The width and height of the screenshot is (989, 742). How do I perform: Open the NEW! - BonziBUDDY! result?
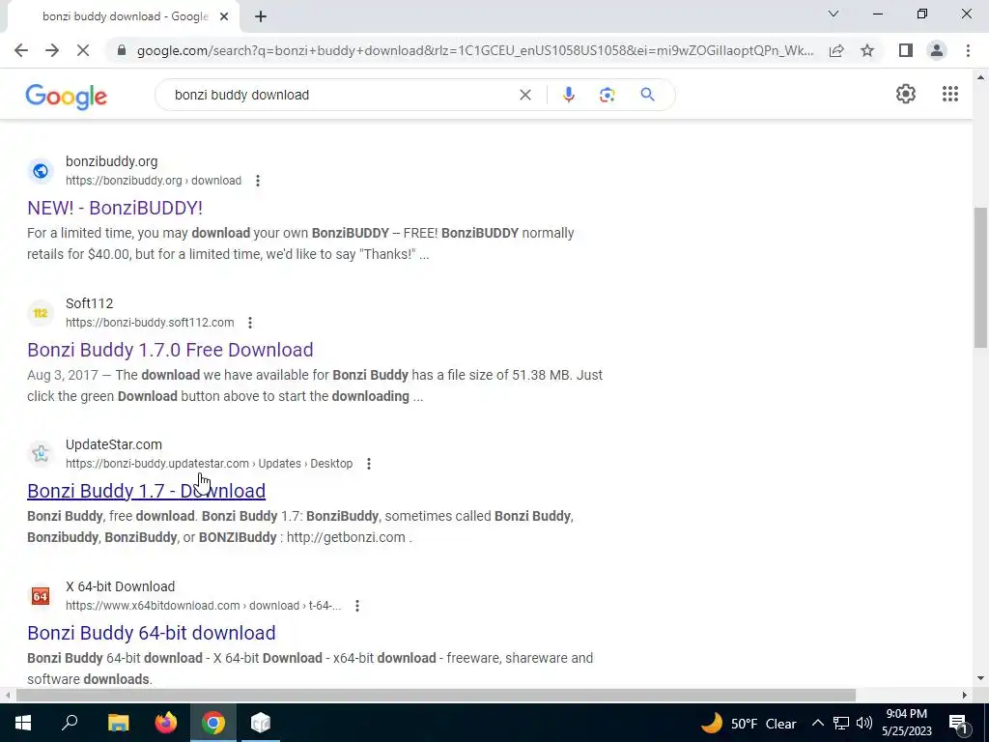[x=115, y=208]
